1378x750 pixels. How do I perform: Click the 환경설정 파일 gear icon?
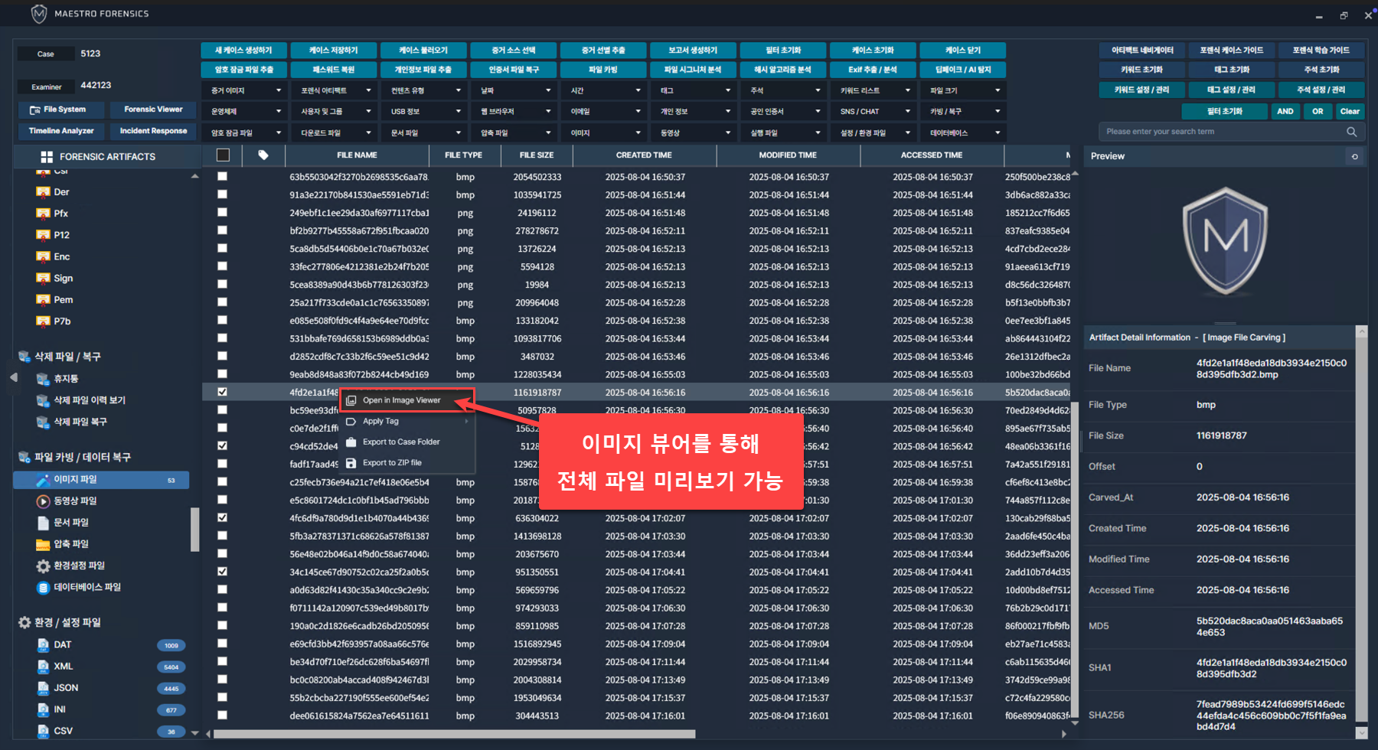coord(44,566)
